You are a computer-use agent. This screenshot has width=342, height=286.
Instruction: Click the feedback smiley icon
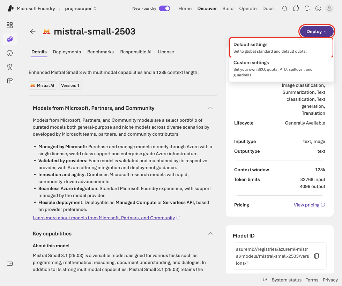(318, 8)
